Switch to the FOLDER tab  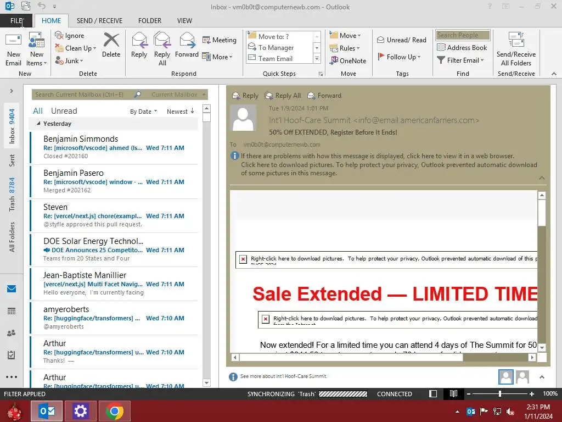click(x=150, y=20)
